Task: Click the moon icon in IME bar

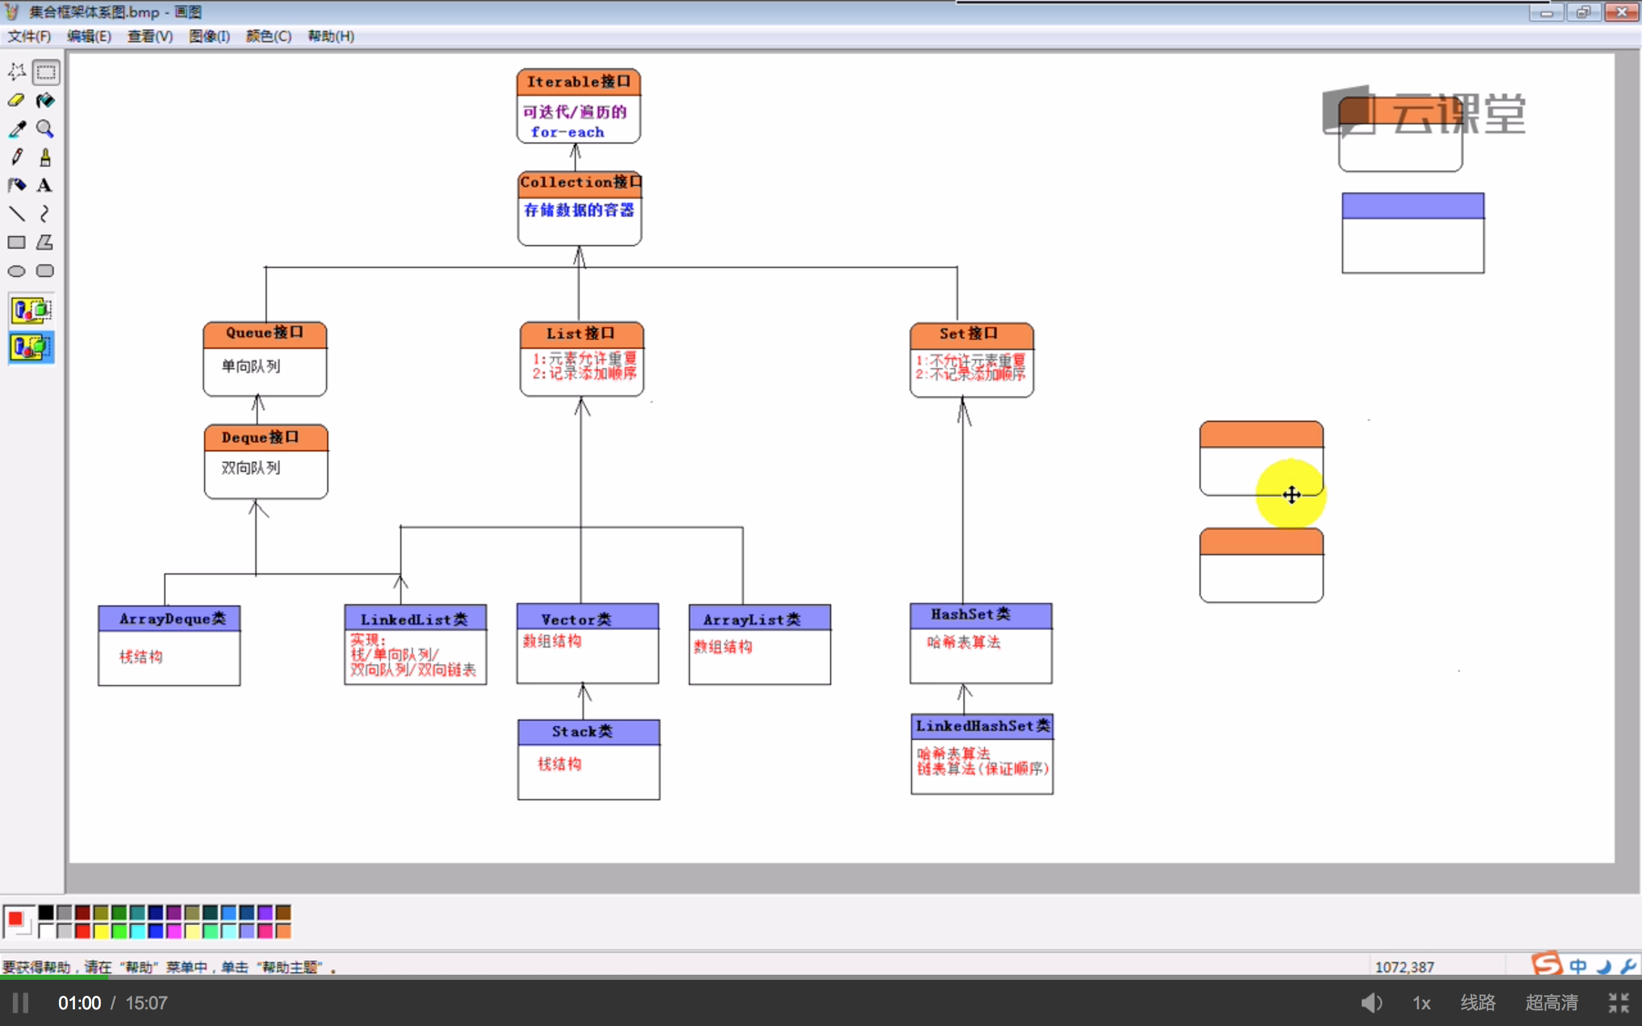Action: [x=1605, y=966]
